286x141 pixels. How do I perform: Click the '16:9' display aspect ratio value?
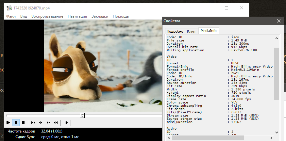tap(235, 96)
